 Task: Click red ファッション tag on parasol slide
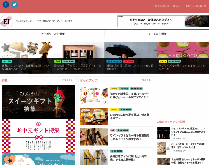point(129,61)
